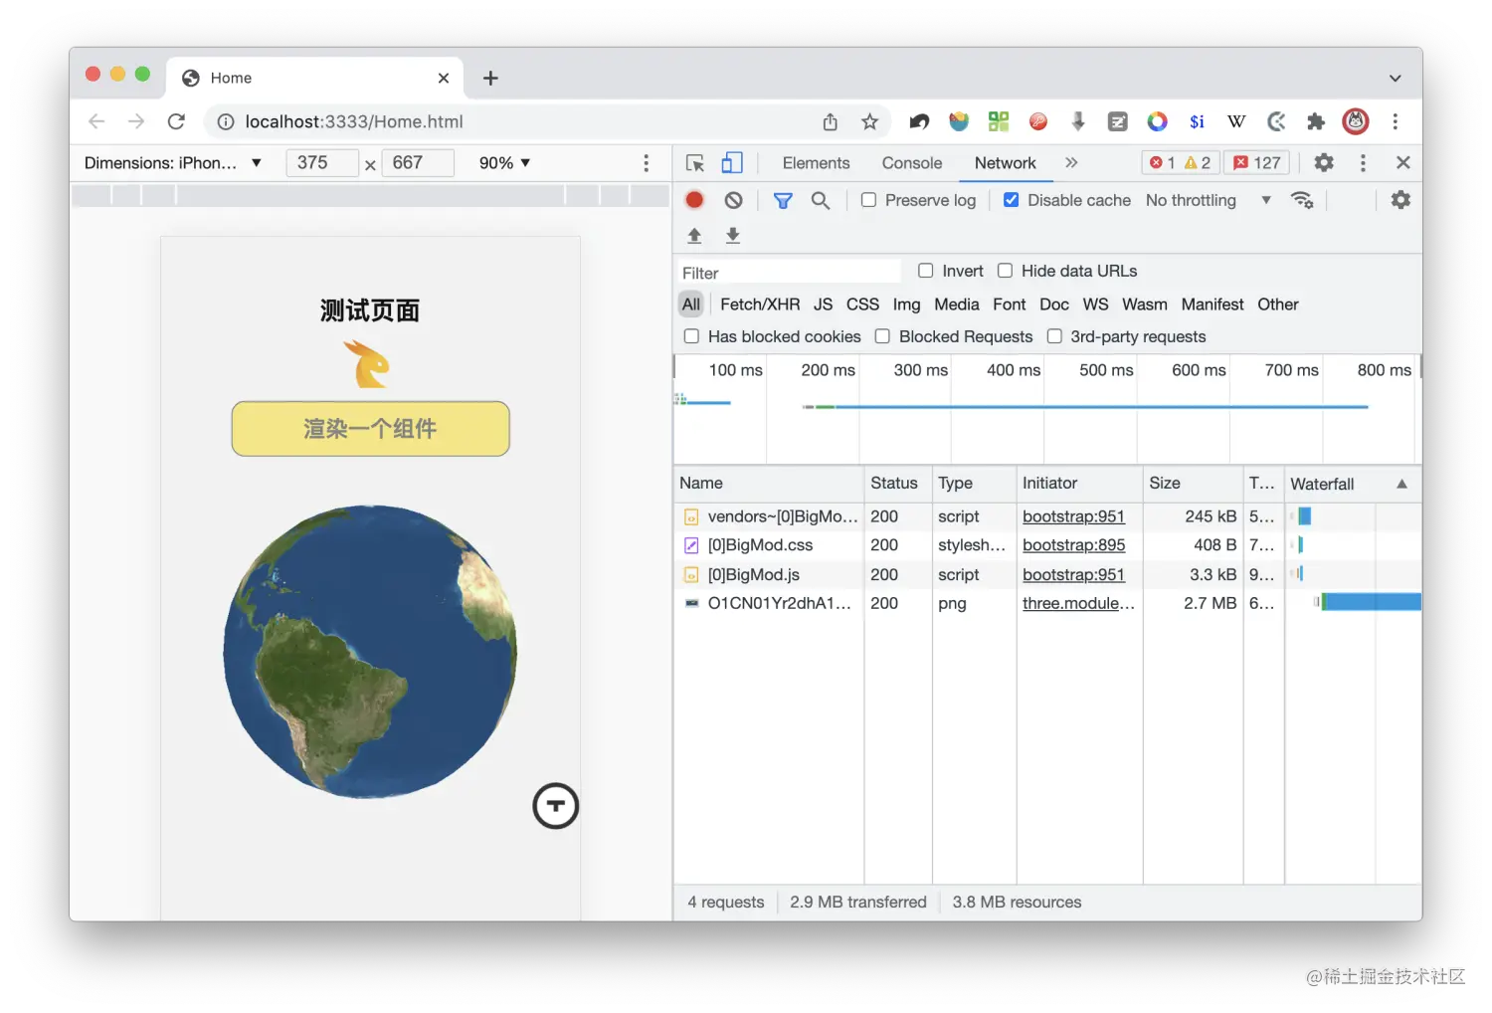1492x1013 pixels.
Task: Click the 渲染一个组件 button
Action: coord(370,429)
